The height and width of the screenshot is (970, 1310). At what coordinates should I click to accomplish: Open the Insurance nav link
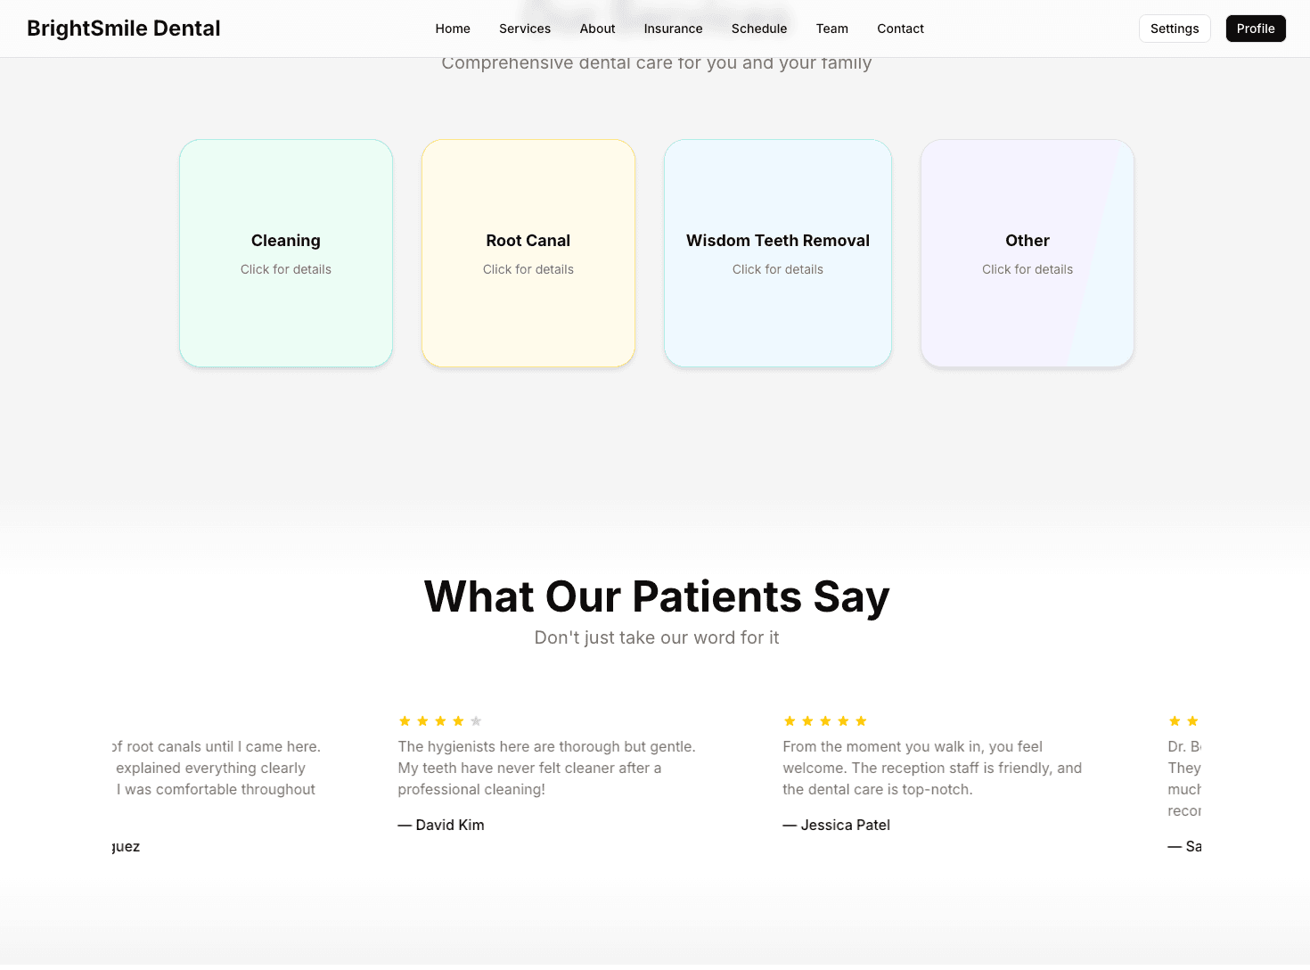pyautogui.click(x=673, y=29)
